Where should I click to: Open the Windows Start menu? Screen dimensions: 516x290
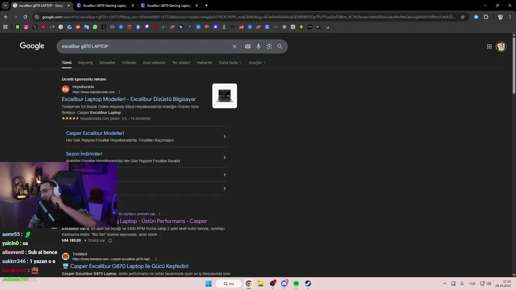[208, 284]
